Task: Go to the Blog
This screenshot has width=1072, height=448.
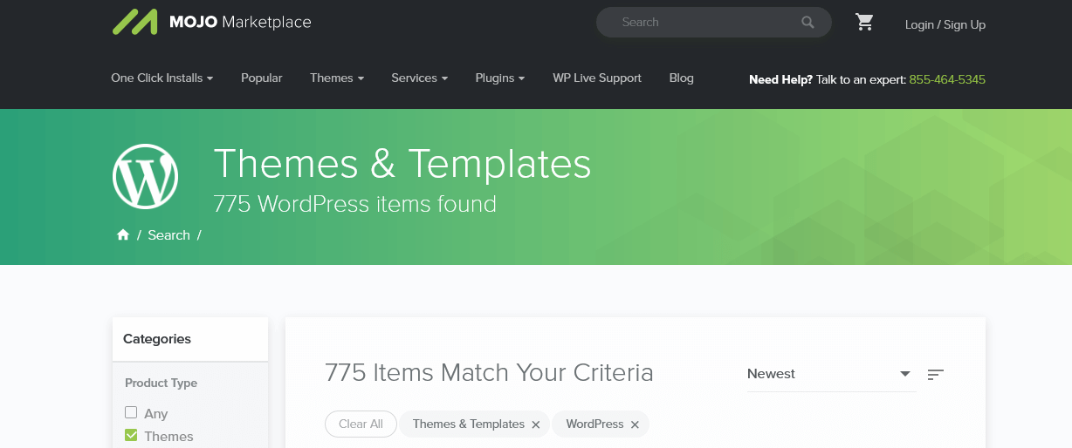Action: pos(682,78)
